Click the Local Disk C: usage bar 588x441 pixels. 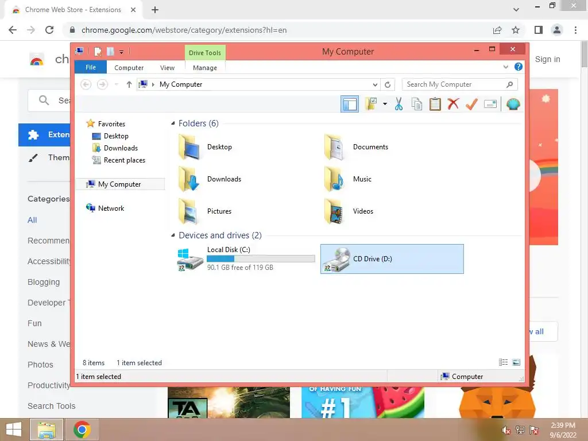[x=261, y=259]
